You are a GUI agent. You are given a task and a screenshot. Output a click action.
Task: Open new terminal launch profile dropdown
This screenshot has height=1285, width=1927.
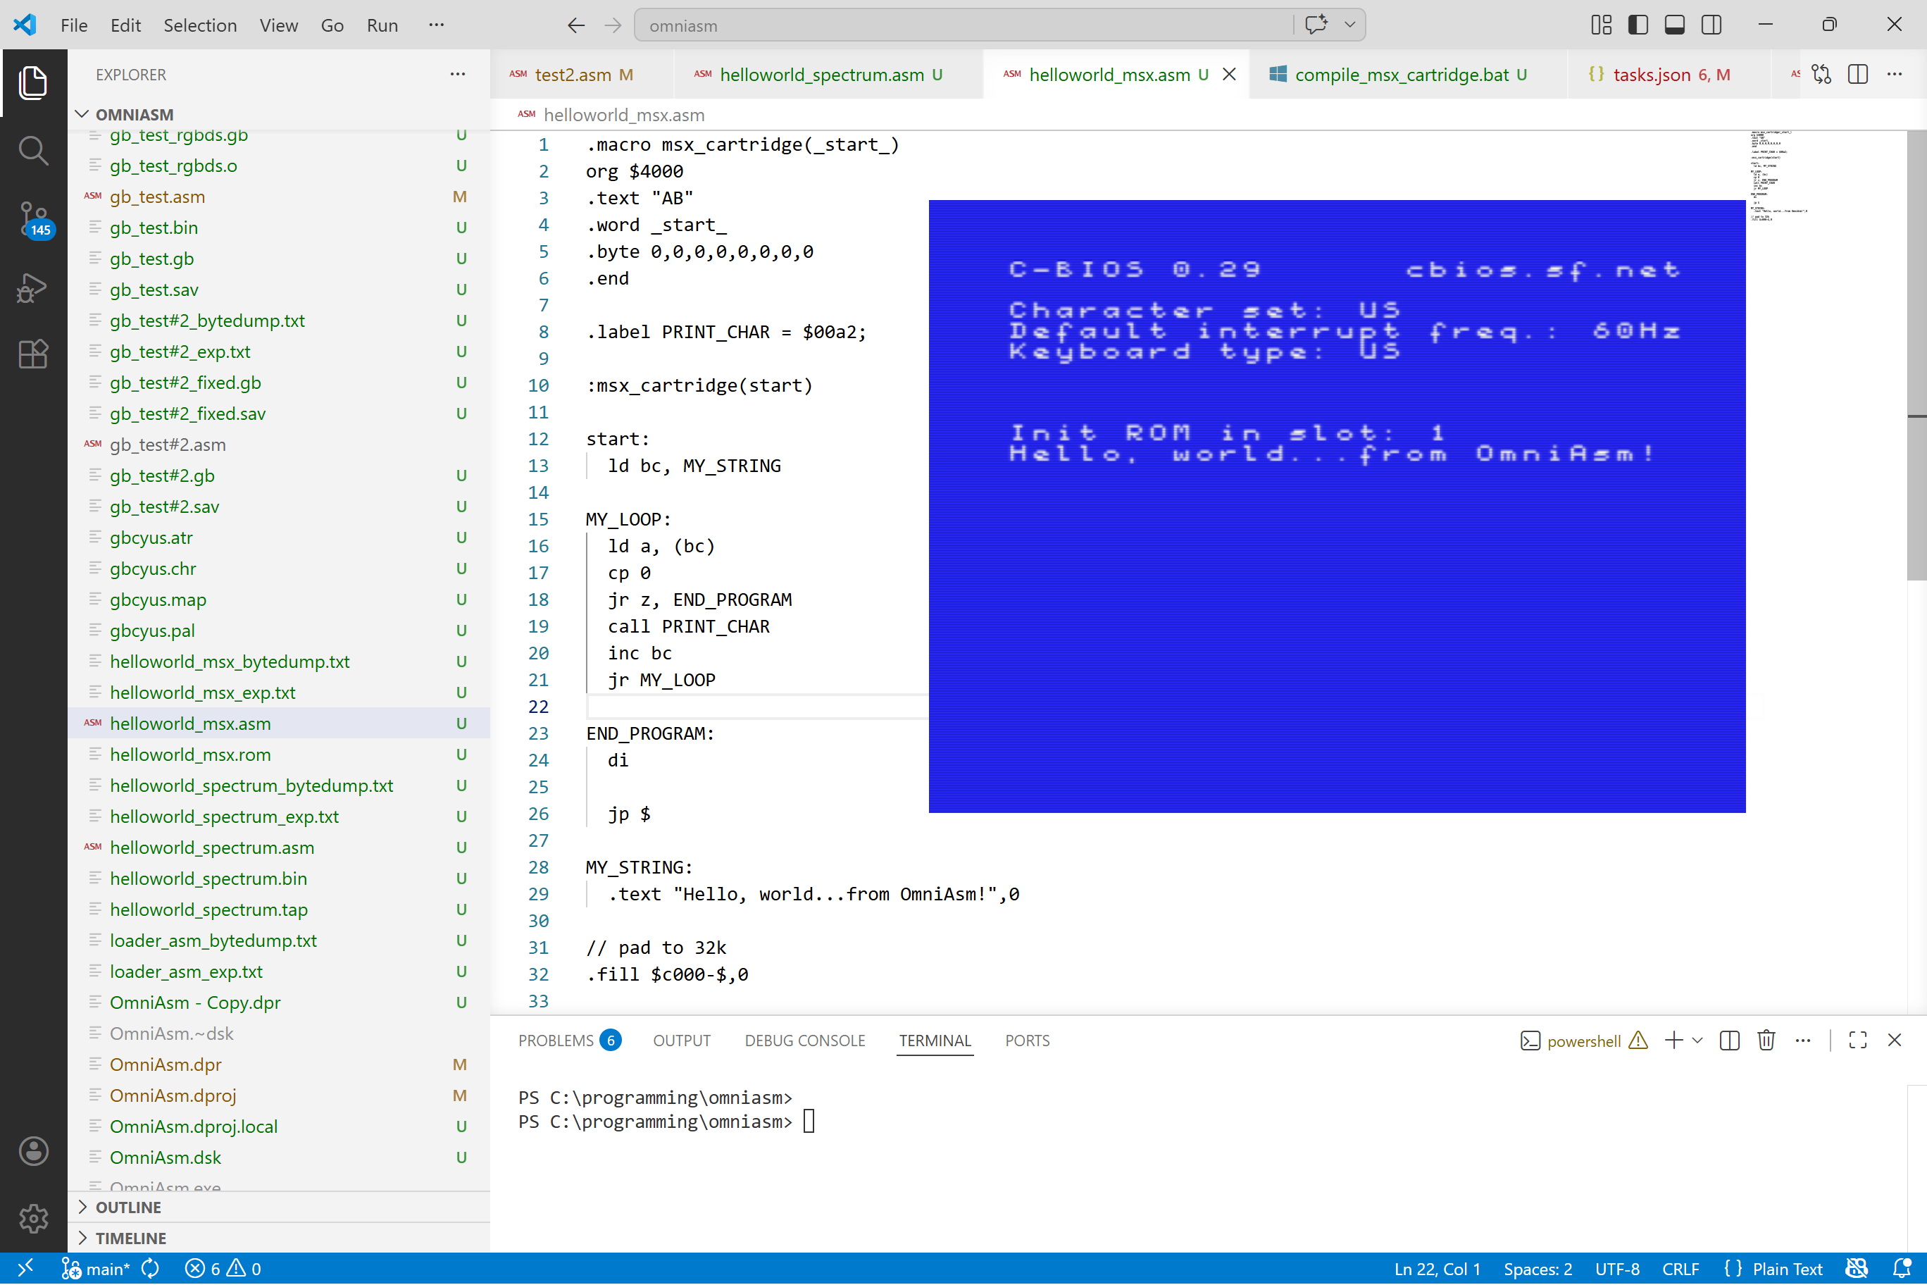1697,1041
